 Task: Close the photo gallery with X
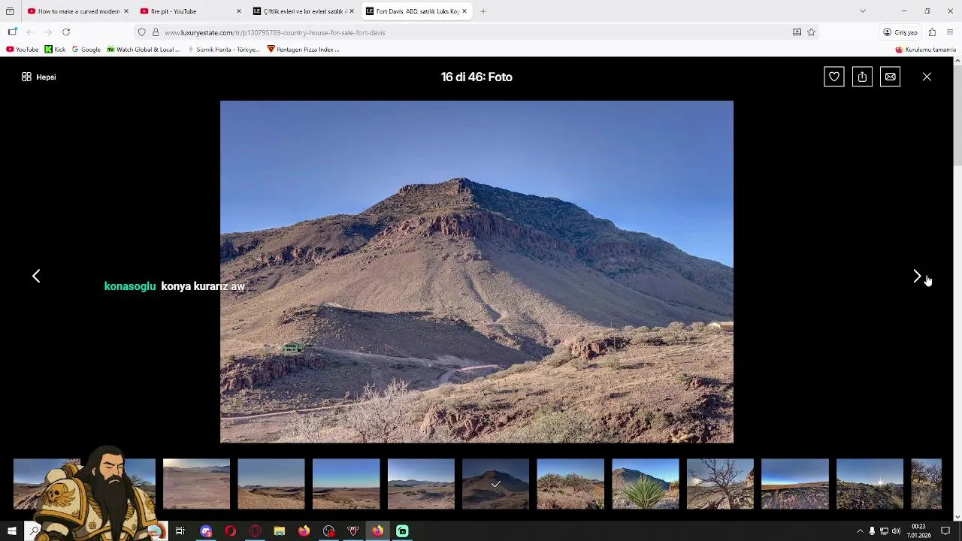click(927, 77)
